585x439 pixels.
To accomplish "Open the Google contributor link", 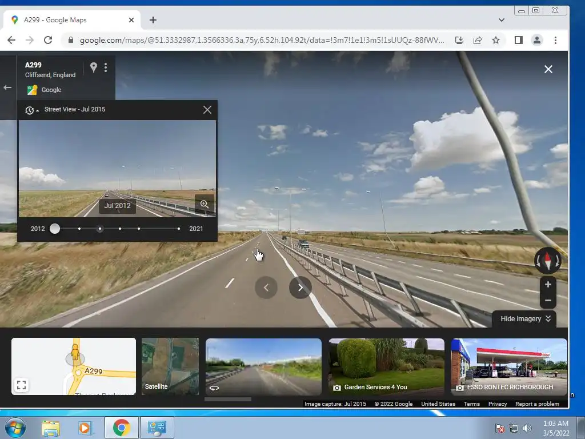I will (51, 90).
